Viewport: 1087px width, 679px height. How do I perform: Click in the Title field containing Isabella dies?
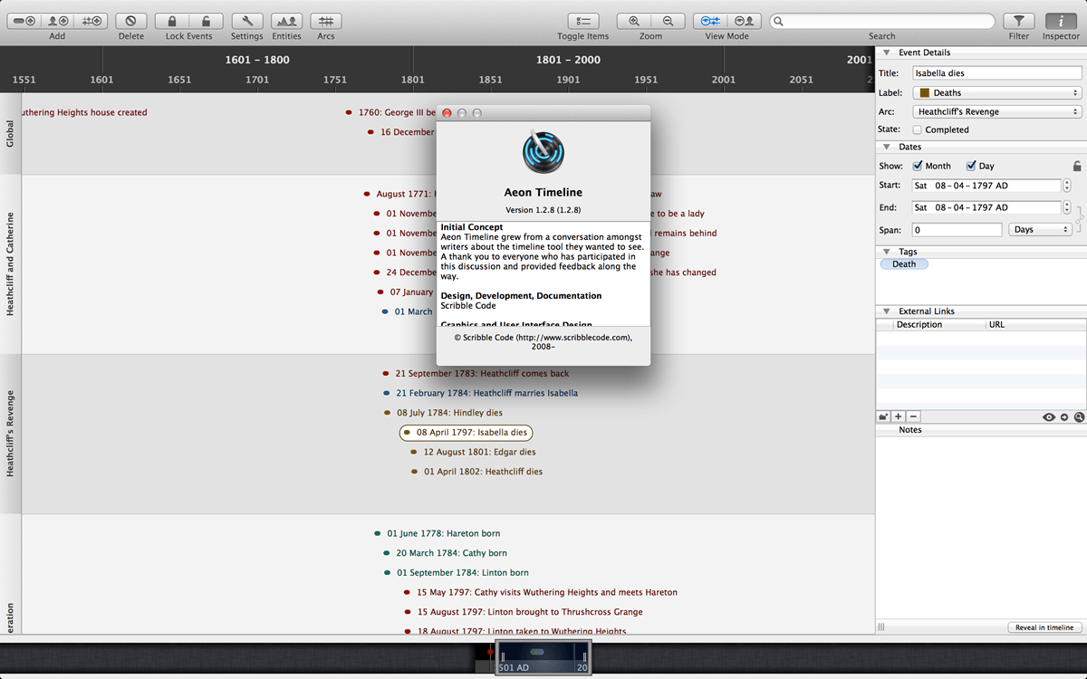coord(996,73)
